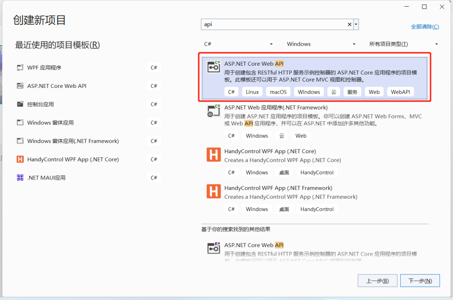
Task: Click the 桌面 tag under HandyControl (.NET Core)
Action: [x=284, y=172]
